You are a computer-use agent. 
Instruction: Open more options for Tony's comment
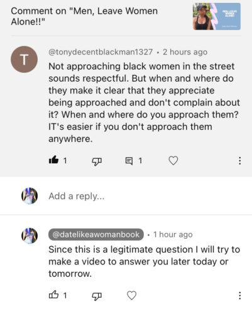coord(239,161)
